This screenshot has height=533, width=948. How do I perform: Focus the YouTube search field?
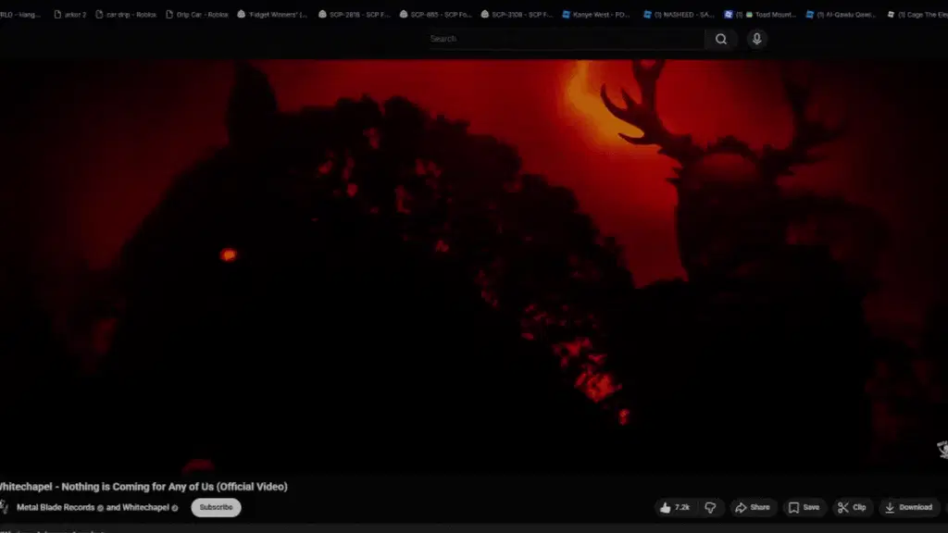(x=564, y=39)
